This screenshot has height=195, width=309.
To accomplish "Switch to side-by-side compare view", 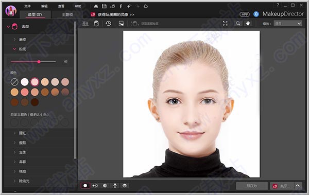I will pyautogui.click(x=95, y=186).
